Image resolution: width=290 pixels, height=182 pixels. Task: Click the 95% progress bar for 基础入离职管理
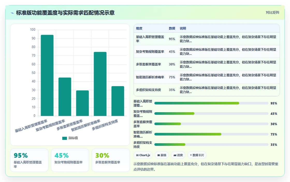click(211, 103)
